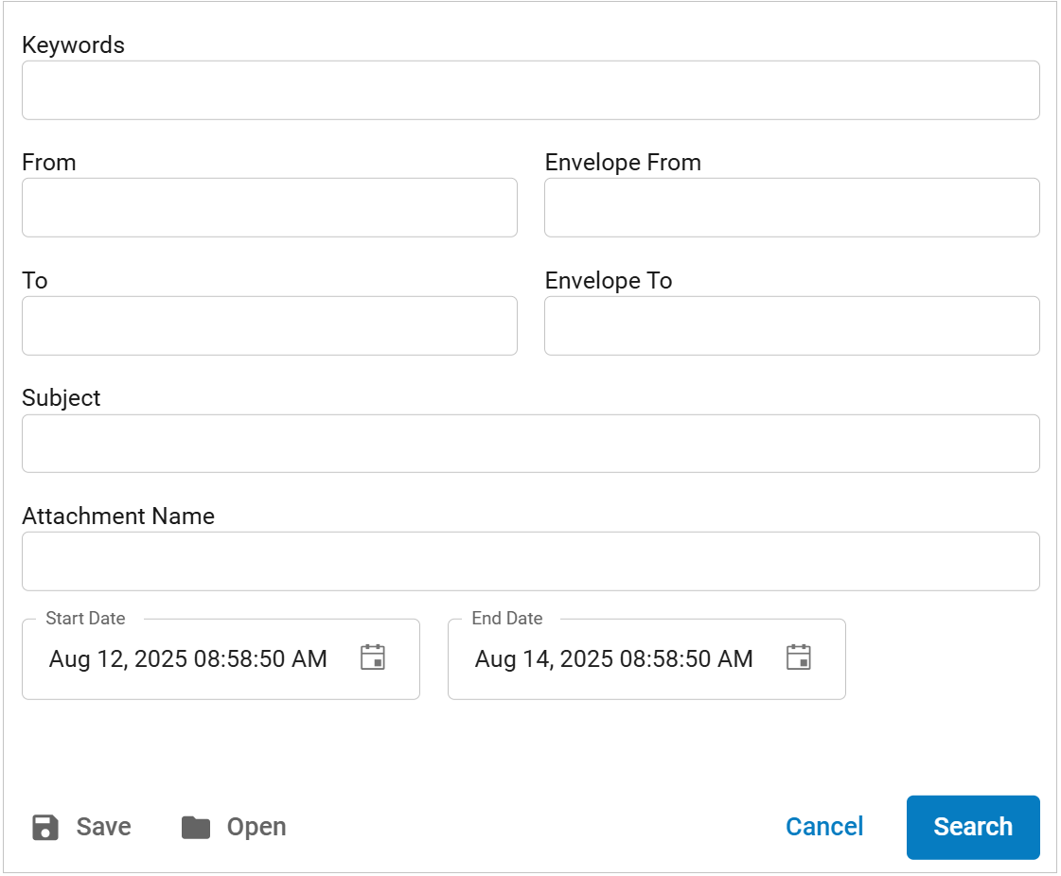
Task: Open the End Date calendar picker icon
Action: [x=799, y=657]
